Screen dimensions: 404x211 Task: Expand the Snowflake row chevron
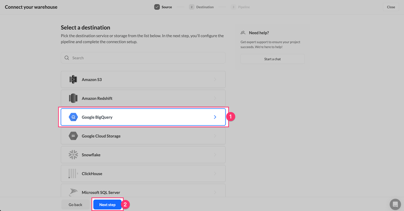[x=215, y=155]
